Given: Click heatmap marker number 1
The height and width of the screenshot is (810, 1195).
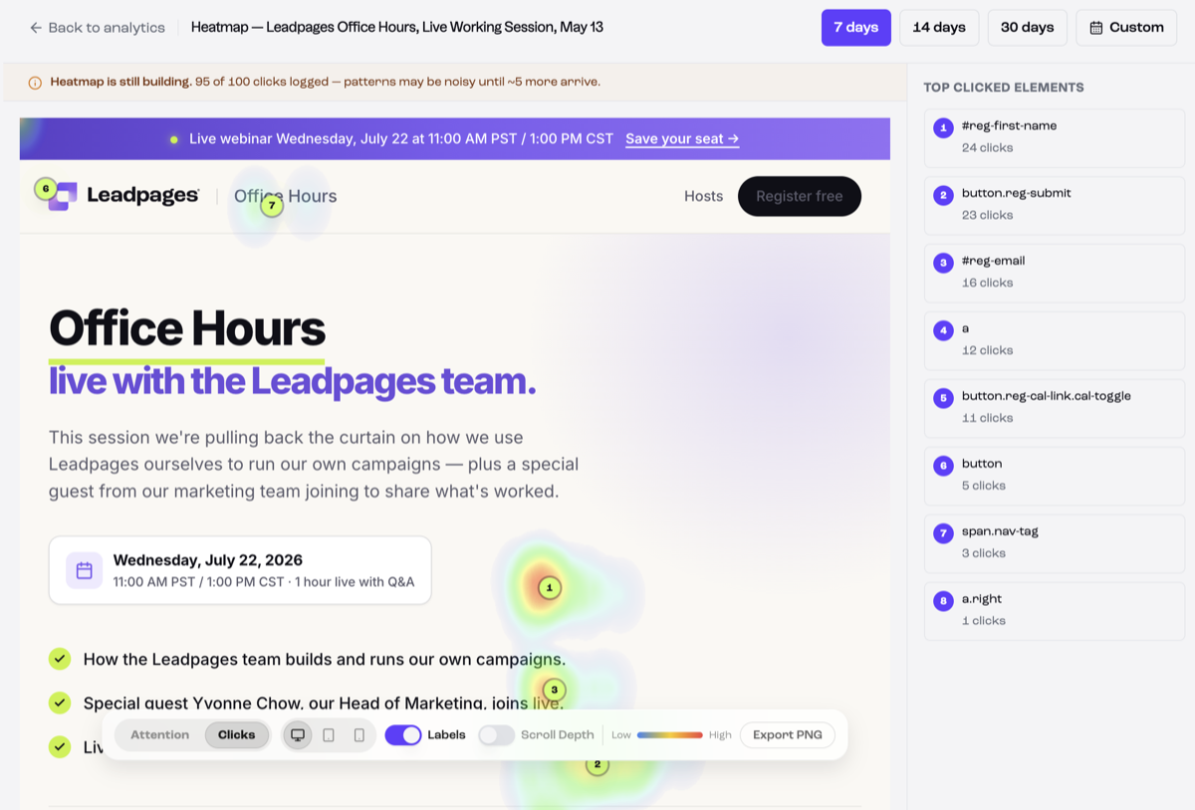Looking at the screenshot, I should (x=549, y=588).
